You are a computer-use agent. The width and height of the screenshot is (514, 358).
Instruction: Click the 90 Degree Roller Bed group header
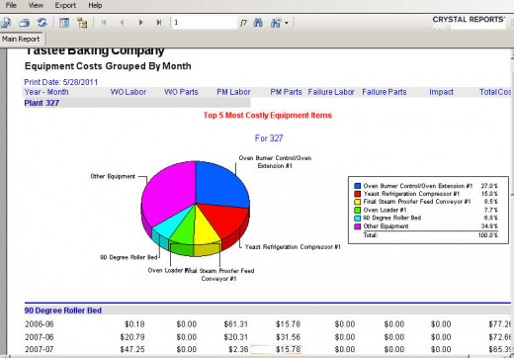pyautogui.click(x=63, y=311)
